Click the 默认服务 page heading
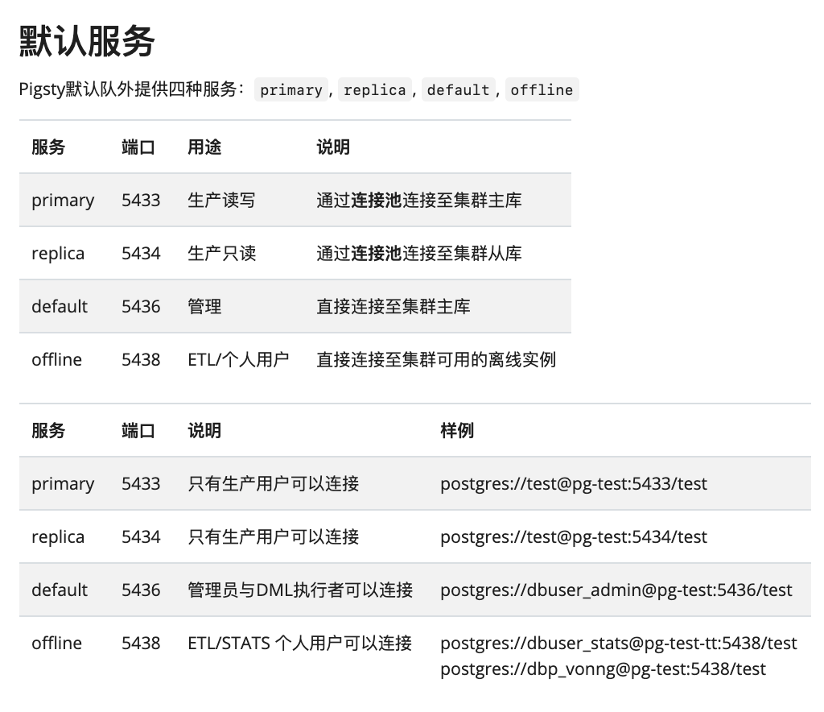Viewport: 824px width, 712px height. (x=87, y=41)
